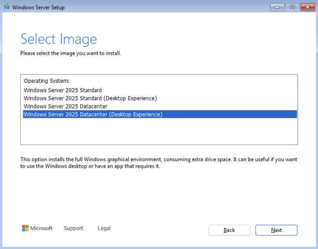Pick the Windows Server 2025 Datacenter image

pyautogui.click(x=66, y=106)
